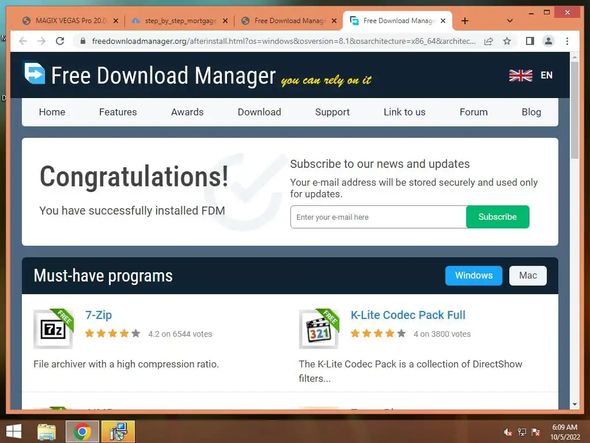Open the Home menu item
This screenshot has width=590, height=443.
click(x=52, y=112)
